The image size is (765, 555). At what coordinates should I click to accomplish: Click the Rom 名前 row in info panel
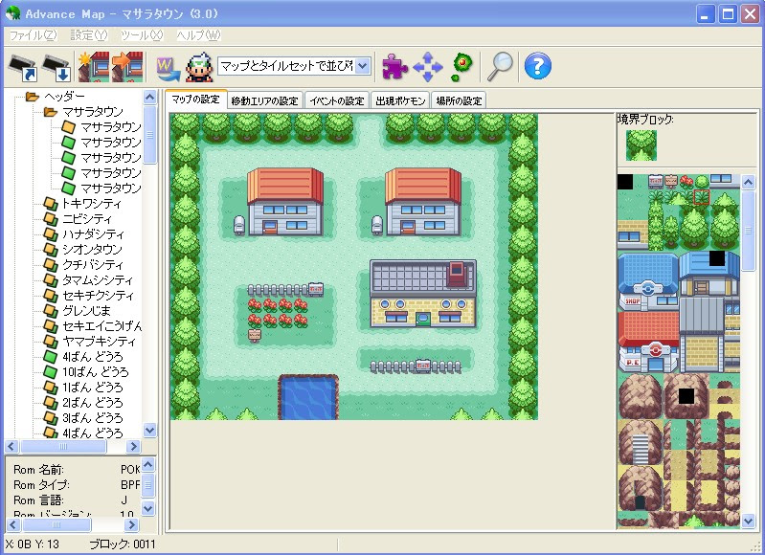coord(76,470)
